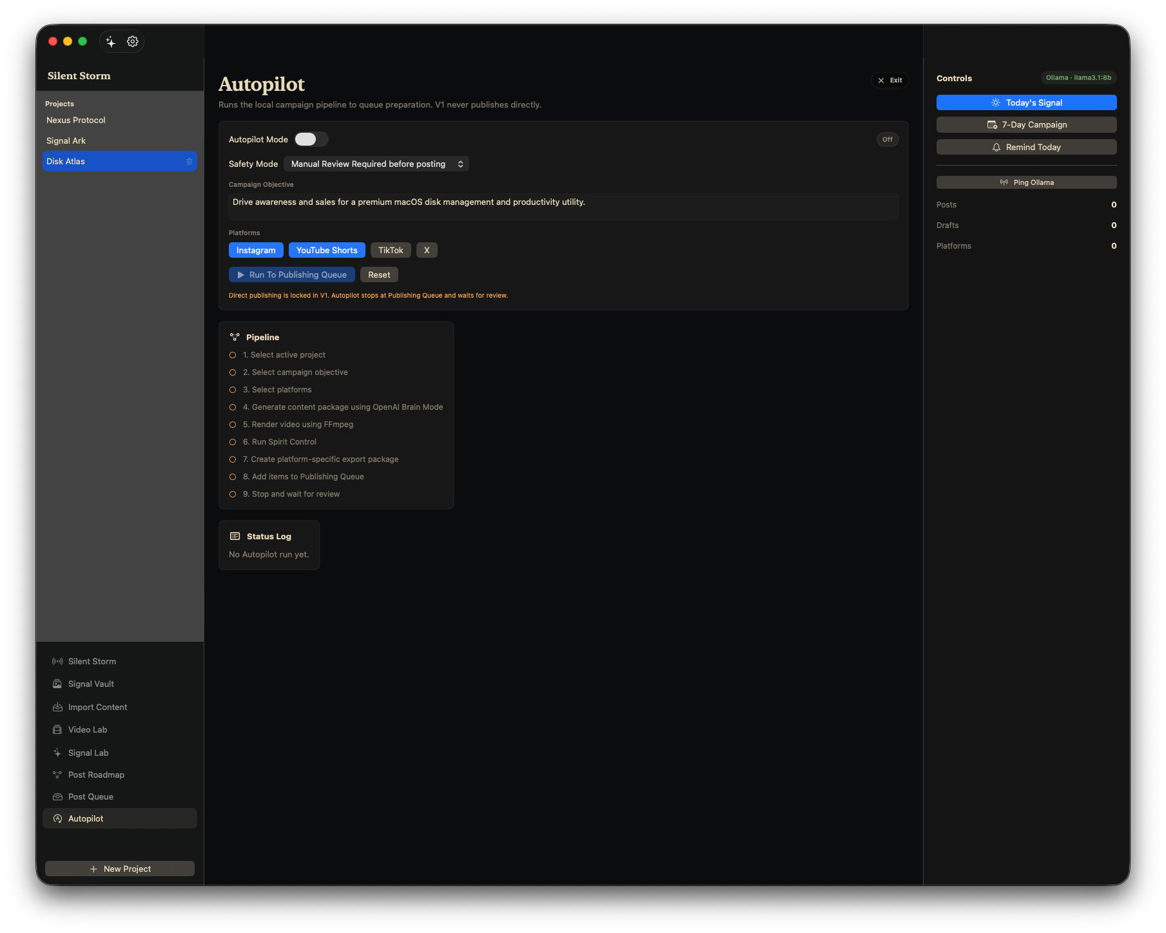Click the Ollama llama3.1:8b status badge
Viewport: 1166px width, 933px height.
[x=1079, y=78]
